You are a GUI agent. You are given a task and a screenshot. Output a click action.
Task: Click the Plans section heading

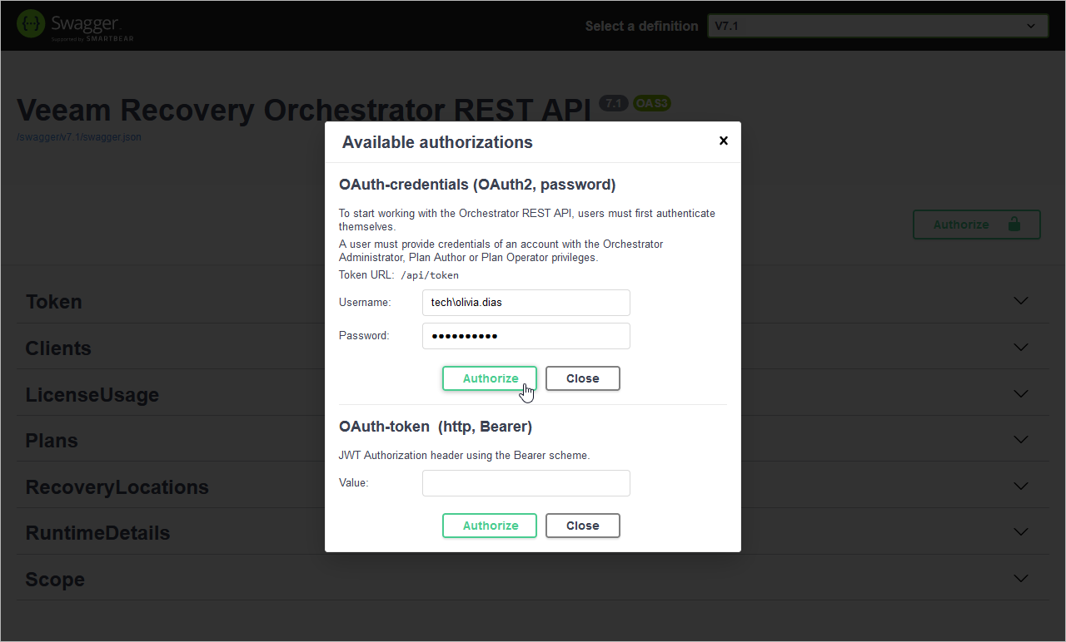click(52, 441)
